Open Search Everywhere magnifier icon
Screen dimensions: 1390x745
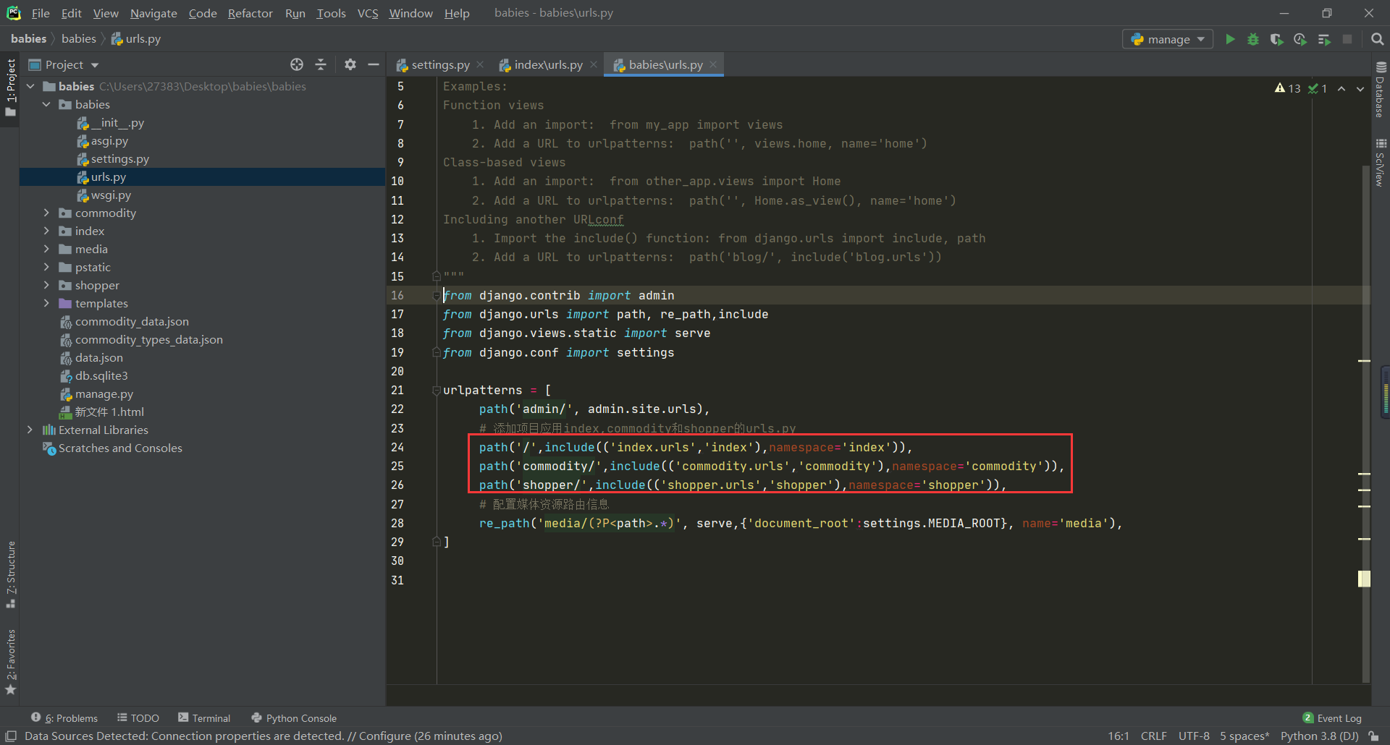pos(1377,39)
